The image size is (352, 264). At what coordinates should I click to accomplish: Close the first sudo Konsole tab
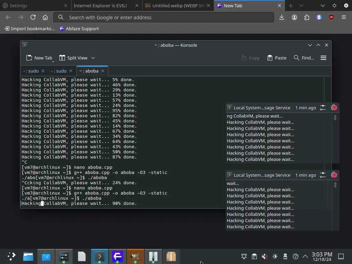[x=43, y=71]
